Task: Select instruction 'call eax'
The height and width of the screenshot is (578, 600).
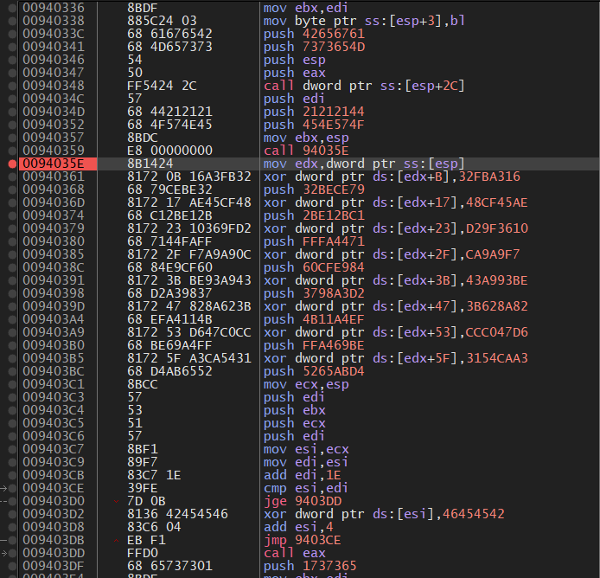Action: pos(294,554)
